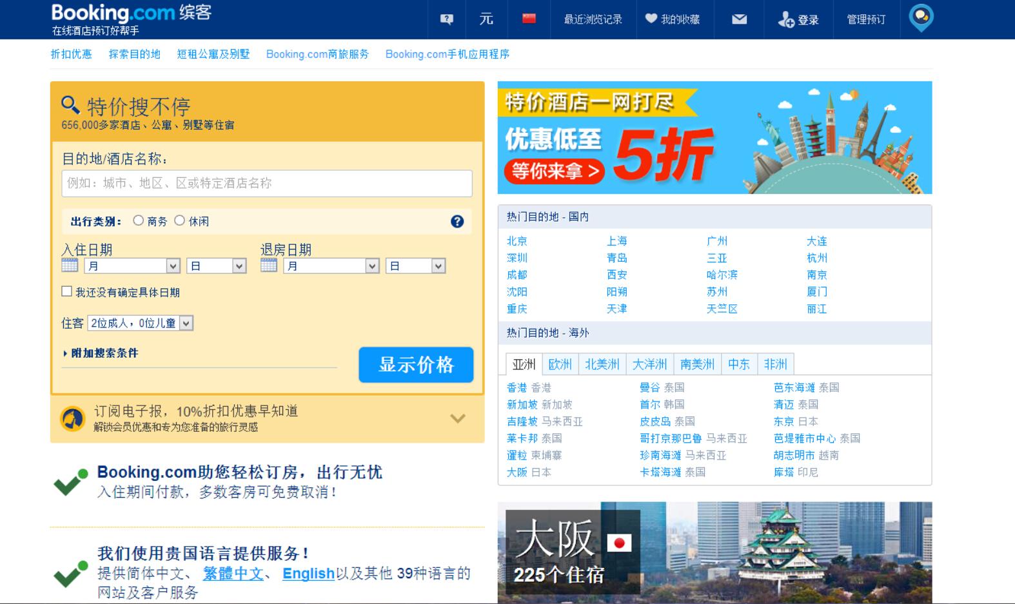Switch to 欧洲 tab
Screen dimensions: 1015x604
point(560,364)
